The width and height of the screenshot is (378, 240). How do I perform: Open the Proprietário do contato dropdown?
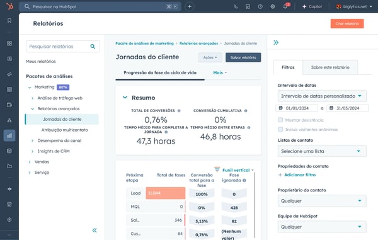click(322, 201)
